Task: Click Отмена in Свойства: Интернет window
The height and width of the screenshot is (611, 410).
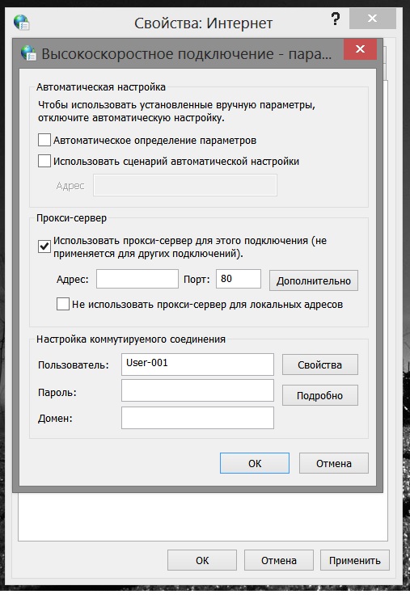Action: 279,560
